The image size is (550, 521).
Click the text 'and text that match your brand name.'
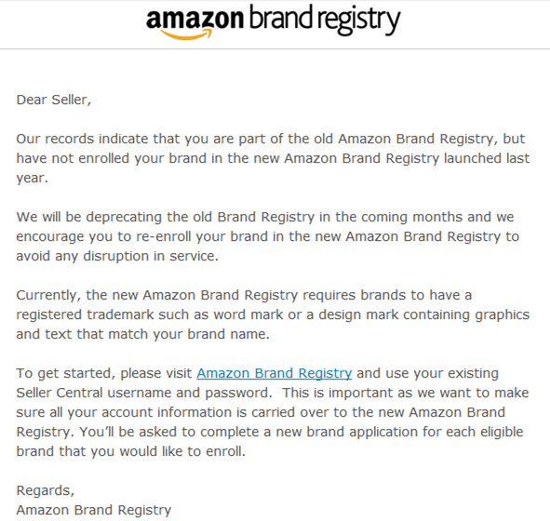(x=142, y=334)
